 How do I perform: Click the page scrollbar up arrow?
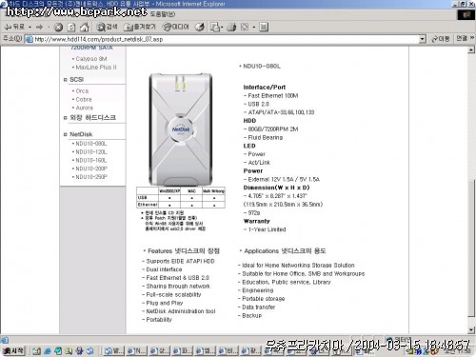471,50
